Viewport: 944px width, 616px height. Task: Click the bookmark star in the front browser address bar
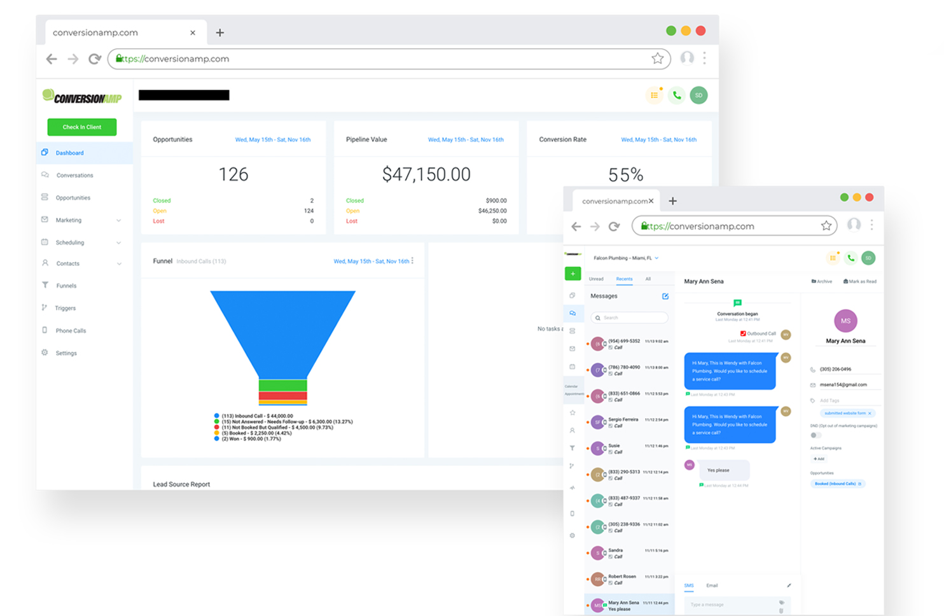pos(826,226)
